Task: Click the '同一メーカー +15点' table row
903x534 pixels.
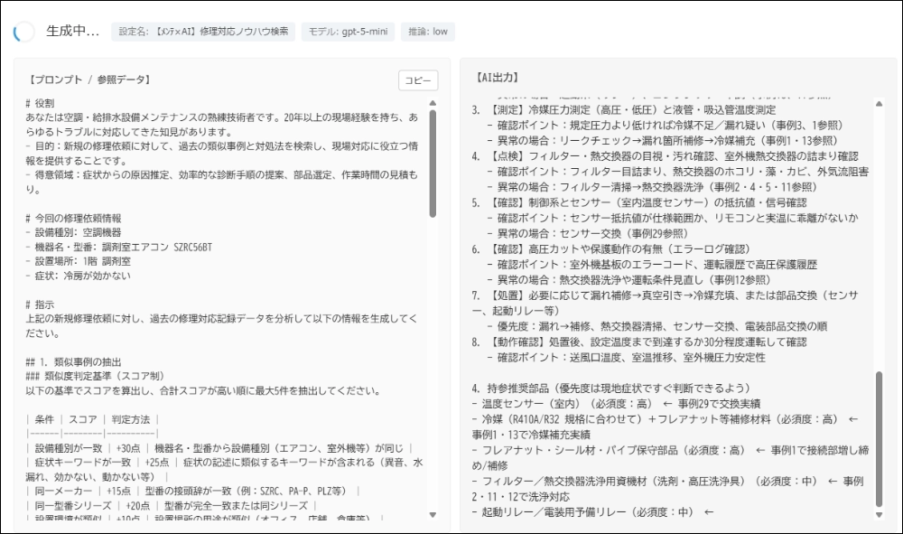Action: point(193,492)
